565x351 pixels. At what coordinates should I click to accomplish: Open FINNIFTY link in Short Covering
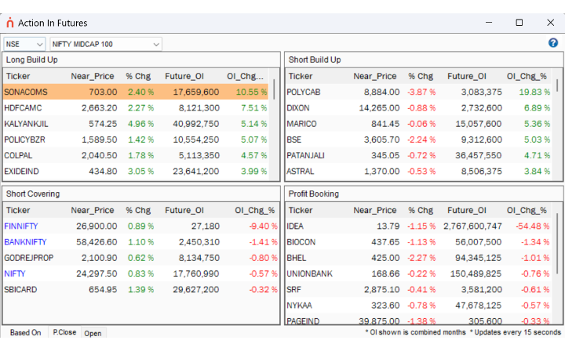click(21, 226)
